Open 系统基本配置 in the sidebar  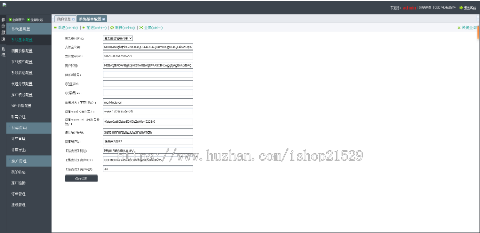point(29,40)
